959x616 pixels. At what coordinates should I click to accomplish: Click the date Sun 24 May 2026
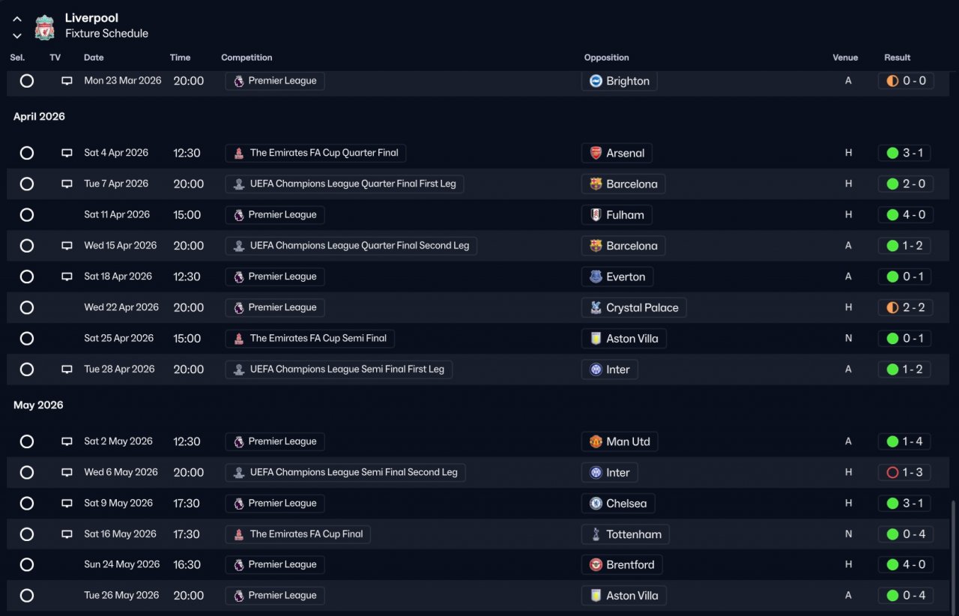point(122,565)
